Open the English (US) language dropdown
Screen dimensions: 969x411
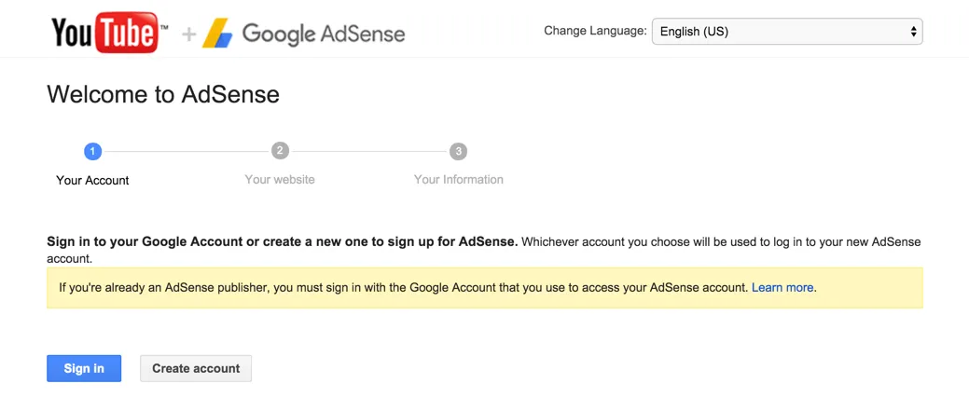(786, 32)
